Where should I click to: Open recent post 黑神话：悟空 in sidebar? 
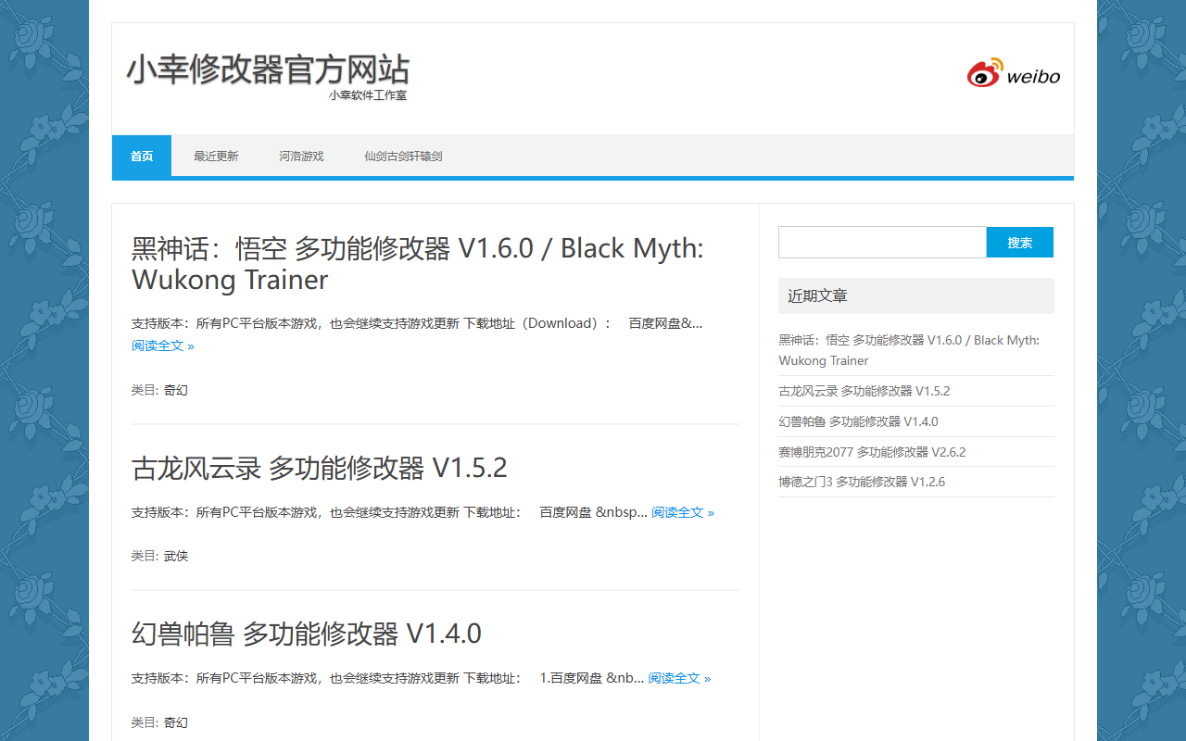click(x=909, y=350)
